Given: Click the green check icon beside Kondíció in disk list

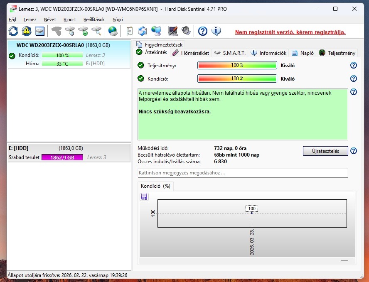Looking at the screenshot, I should [12, 56].
